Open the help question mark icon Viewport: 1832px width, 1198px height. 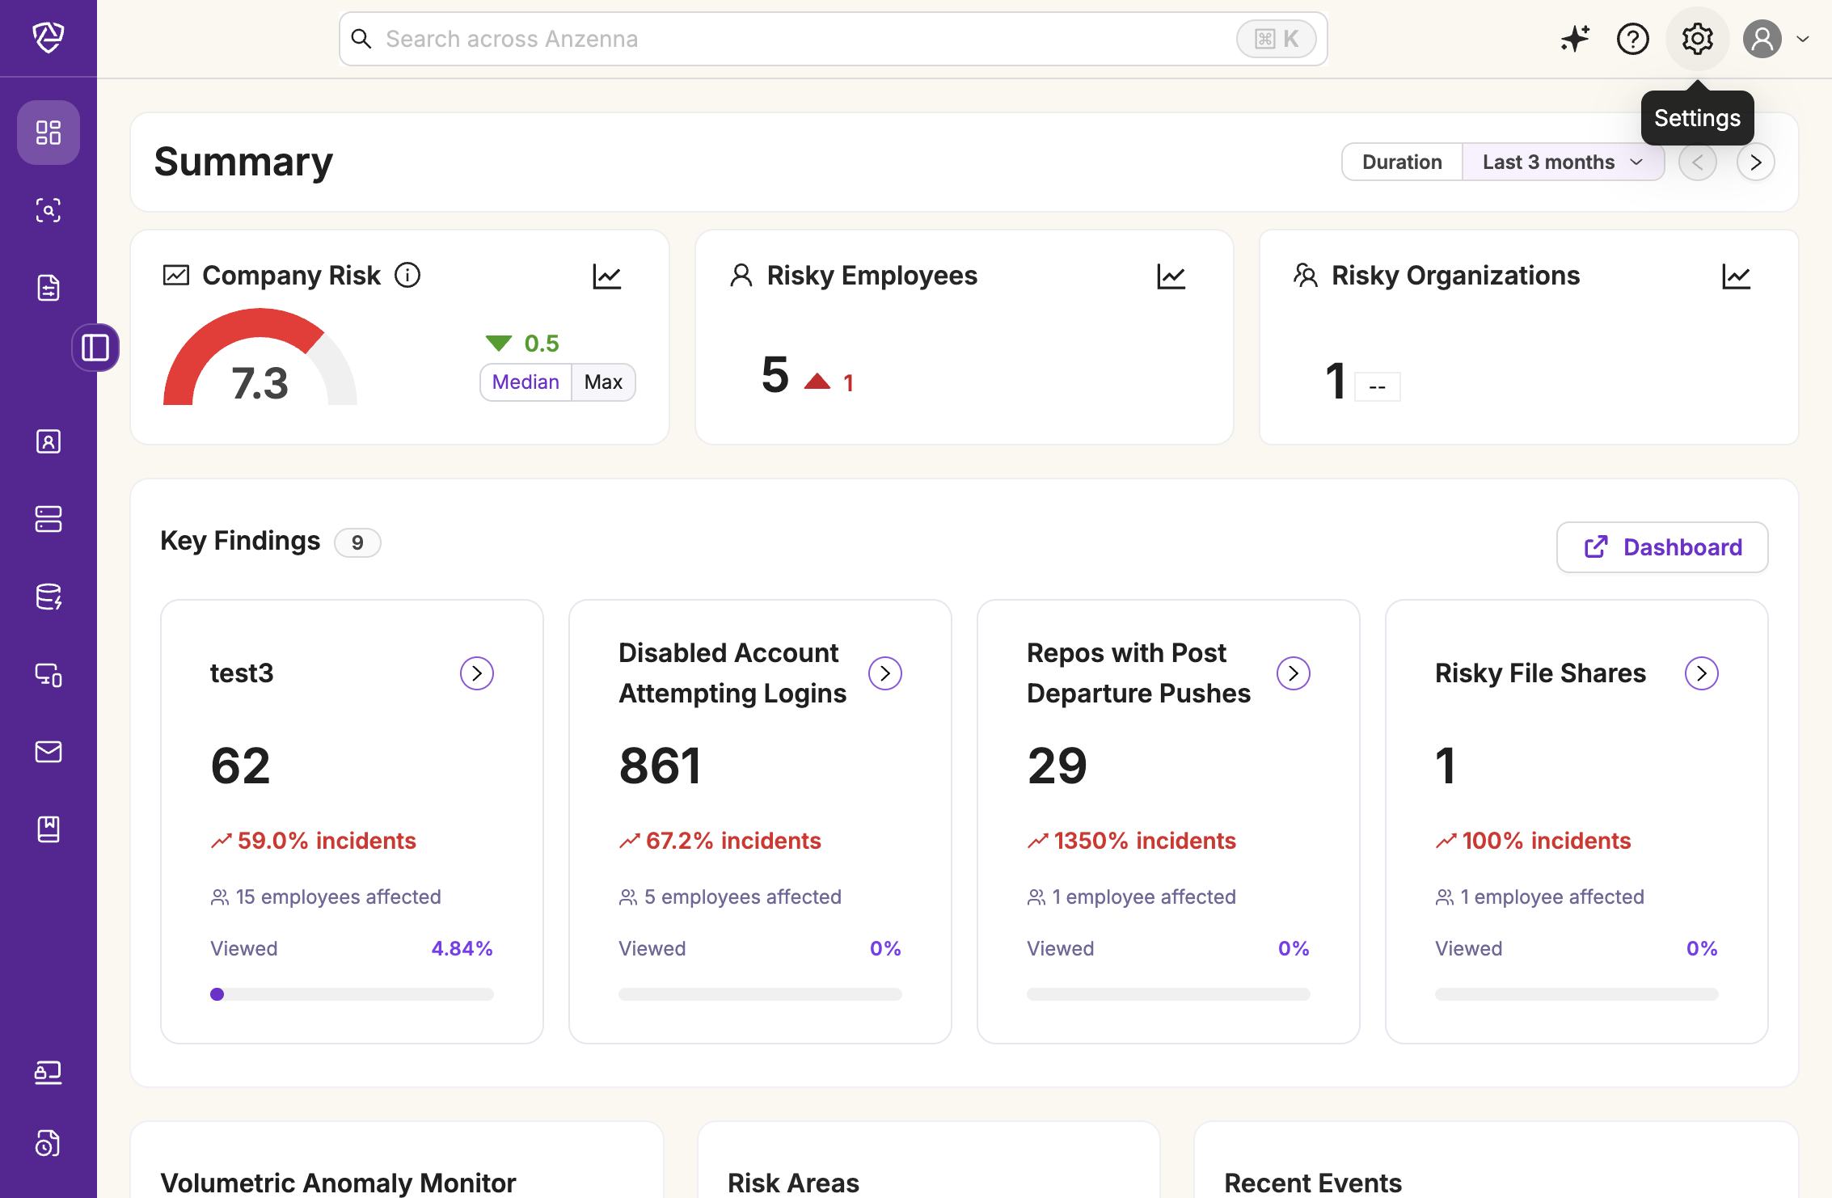pyautogui.click(x=1632, y=39)
